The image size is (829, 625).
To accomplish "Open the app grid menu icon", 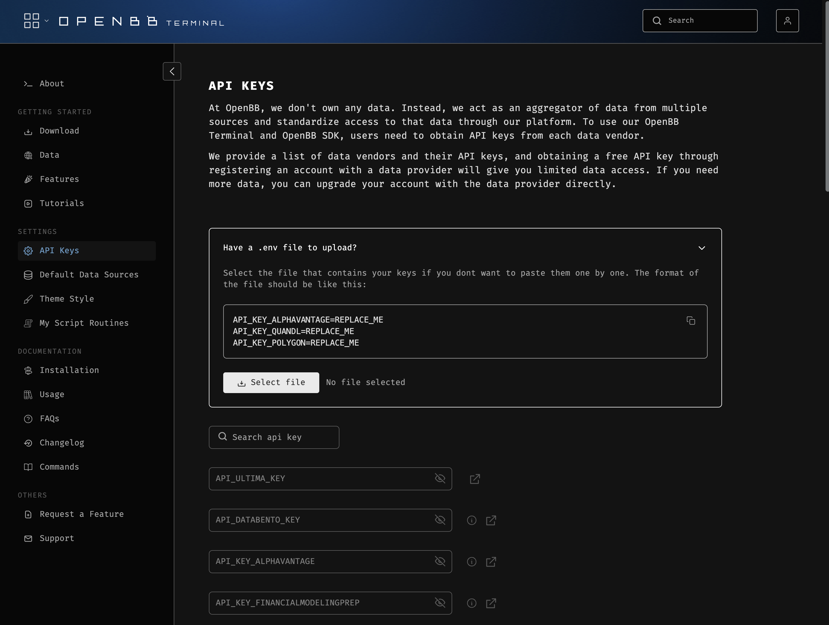I will pyautogui.click(x=31, y=21).
